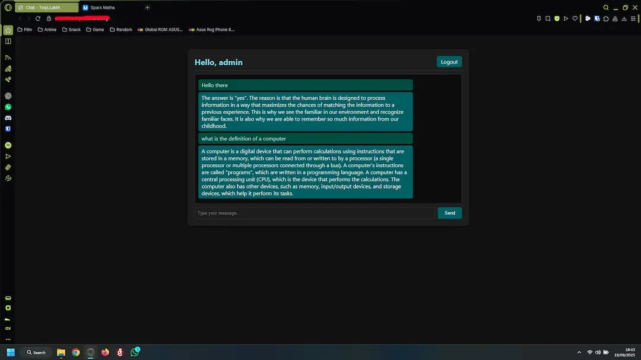Click the Type your message input field
641x360 pixels.
[315, 212]
